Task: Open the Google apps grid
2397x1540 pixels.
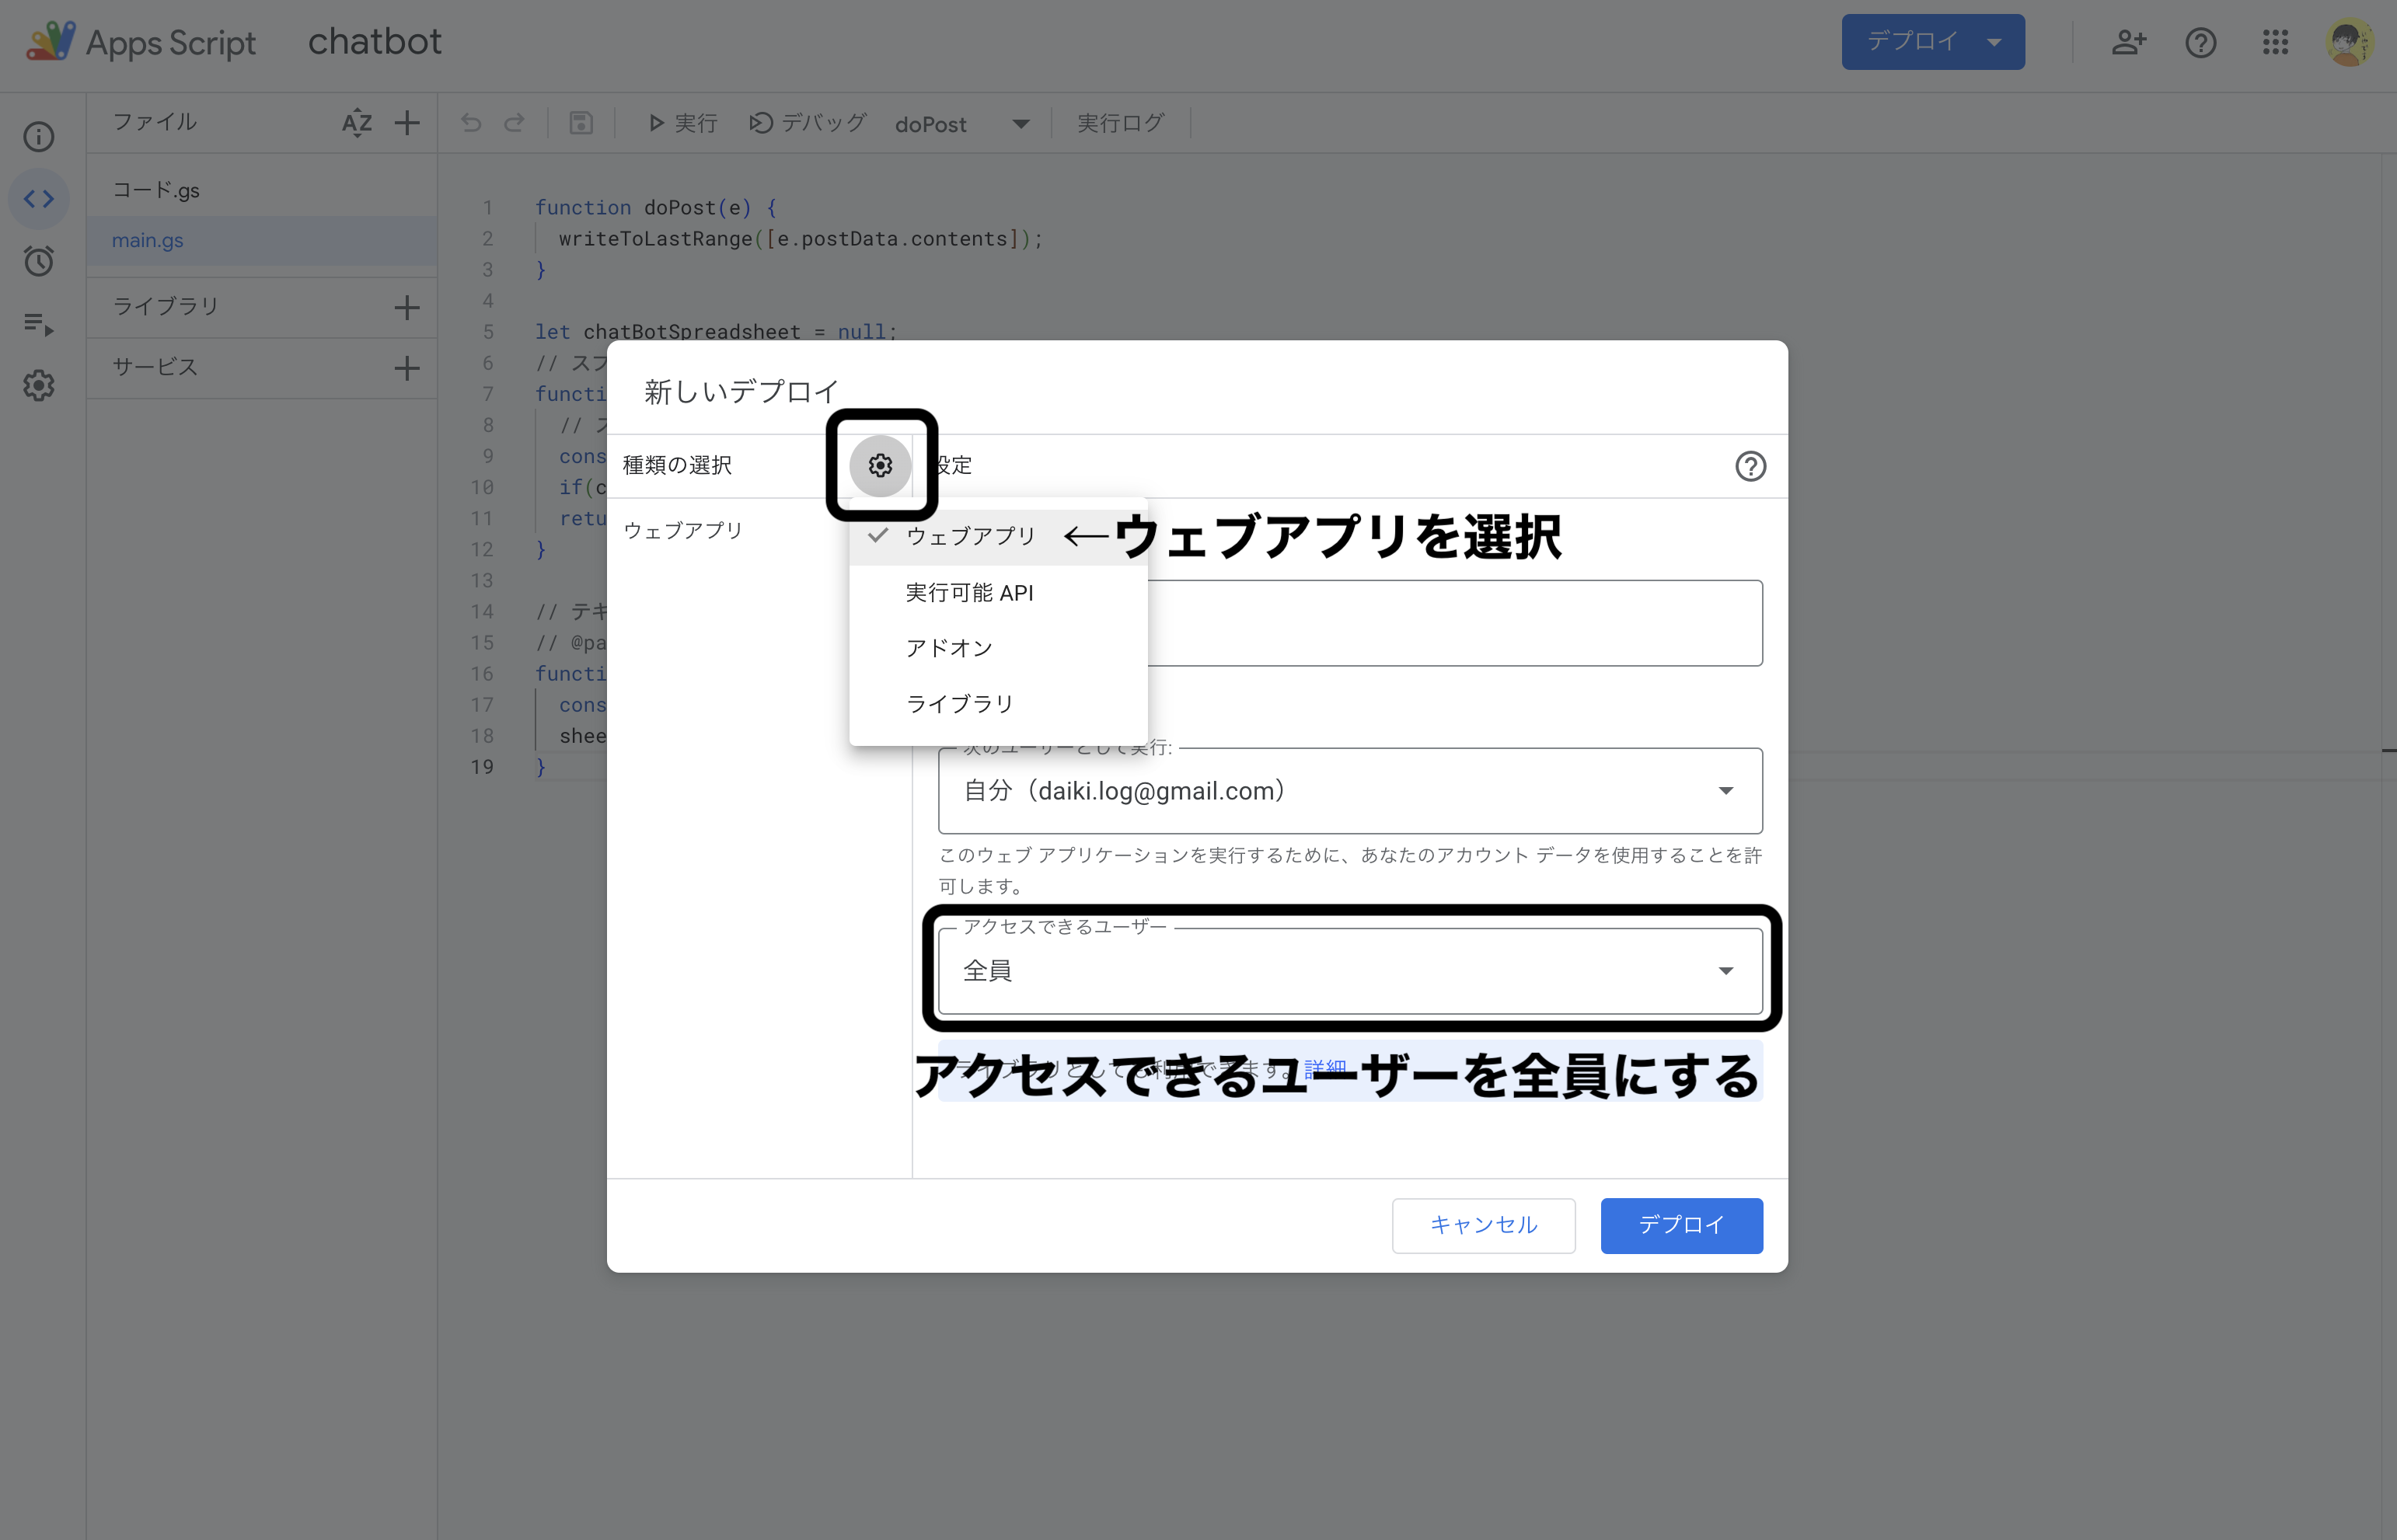Action: (x=2276, y=42)
